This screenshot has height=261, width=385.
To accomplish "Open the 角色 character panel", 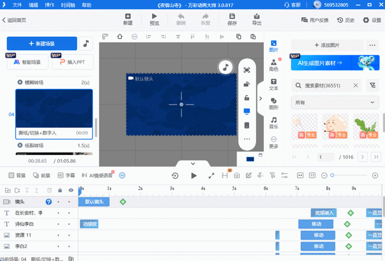I will click(273, 65).
